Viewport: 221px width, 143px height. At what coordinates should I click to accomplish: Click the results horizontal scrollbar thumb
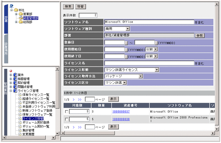[90, 133]
